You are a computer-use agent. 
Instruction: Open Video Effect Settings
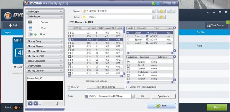point(106,87)
